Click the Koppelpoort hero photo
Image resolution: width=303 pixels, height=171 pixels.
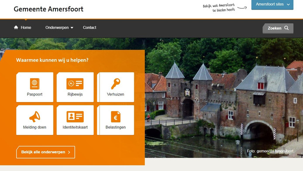pyautogui.click(x=224, y=98)
